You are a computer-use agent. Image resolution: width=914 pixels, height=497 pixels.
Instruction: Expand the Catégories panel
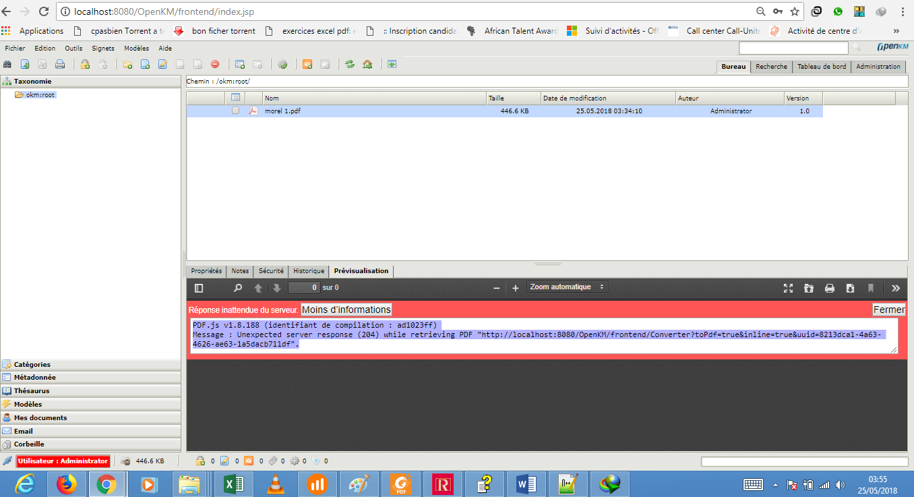32,364
